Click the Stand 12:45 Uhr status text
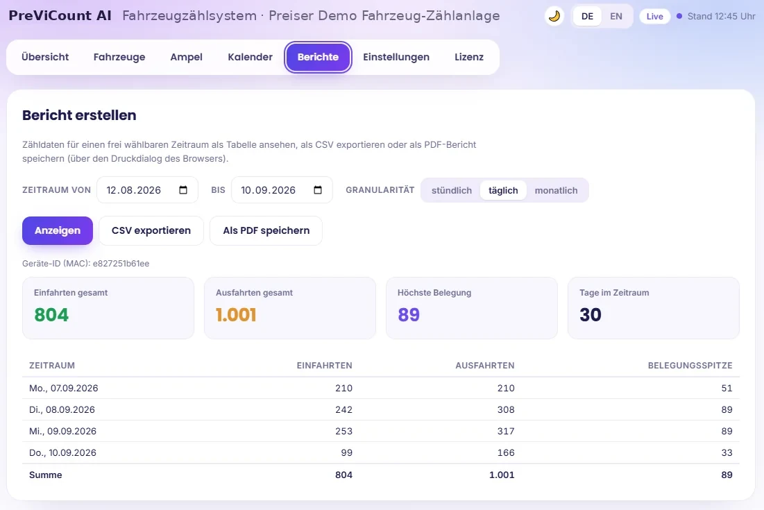764x510 pixels. [721, 16]
